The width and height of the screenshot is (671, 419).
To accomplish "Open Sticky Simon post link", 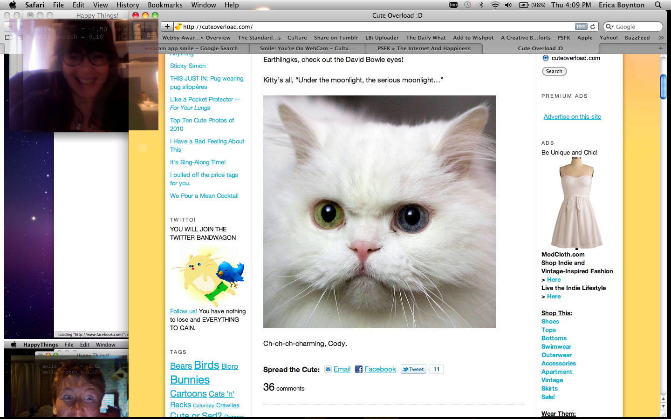I will 188,66.
